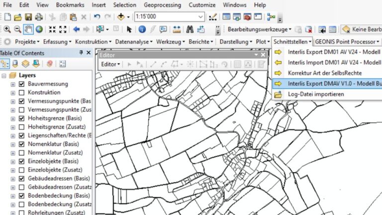Open the Geoprocessing menu
Screen dimensions: 382x215
coord(162,4)
